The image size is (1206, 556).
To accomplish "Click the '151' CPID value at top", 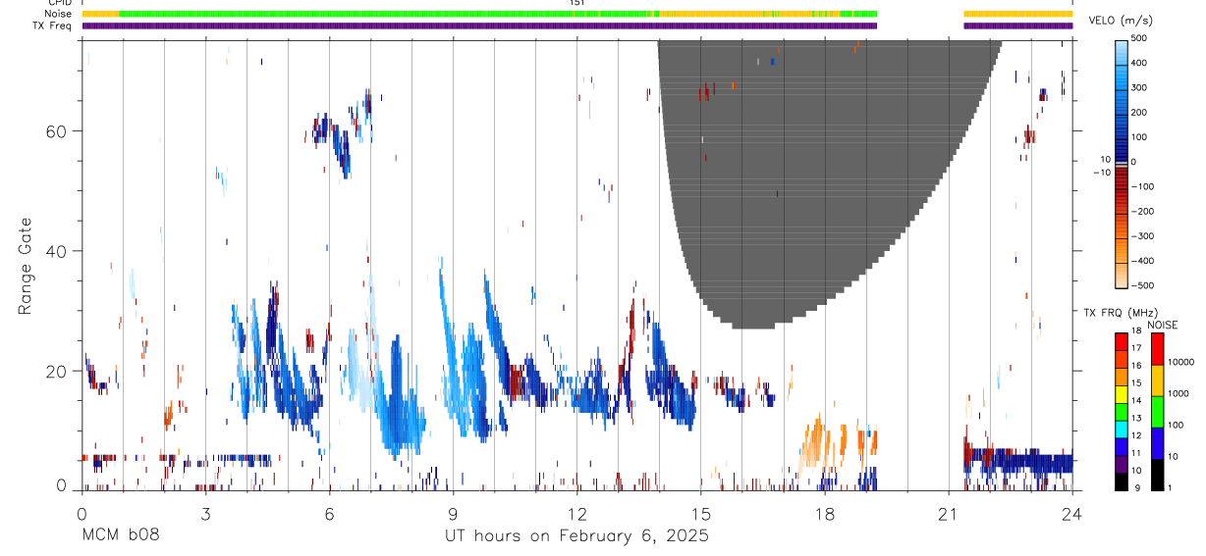I will 576,3.
